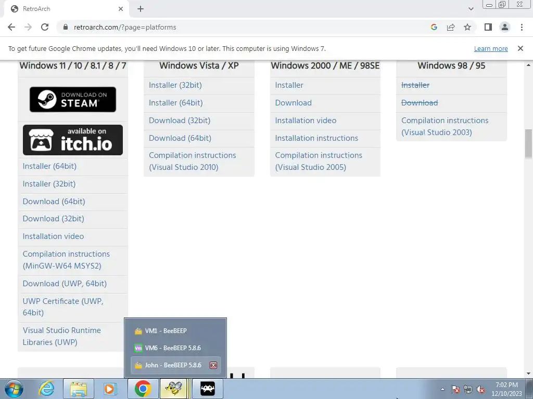Click the scrollbar down arrow
533x399 pixels.
coord(529,374)
